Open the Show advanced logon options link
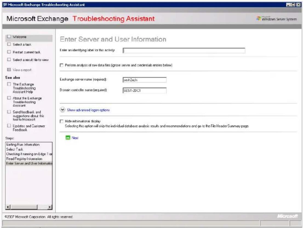The image size is (303, 228). pyautogui.click(x=88, y=110)
